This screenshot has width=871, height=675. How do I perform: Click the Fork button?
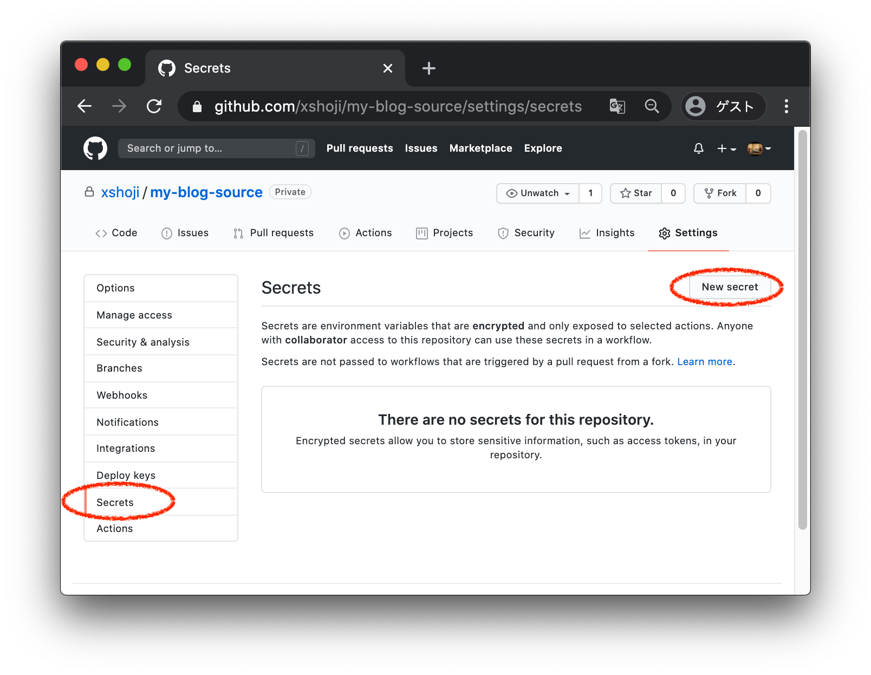coord(720,193)
